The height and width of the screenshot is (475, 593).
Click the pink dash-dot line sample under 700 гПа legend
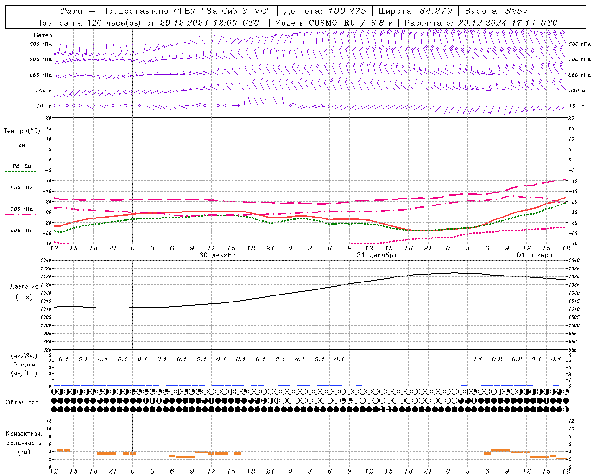20,214
